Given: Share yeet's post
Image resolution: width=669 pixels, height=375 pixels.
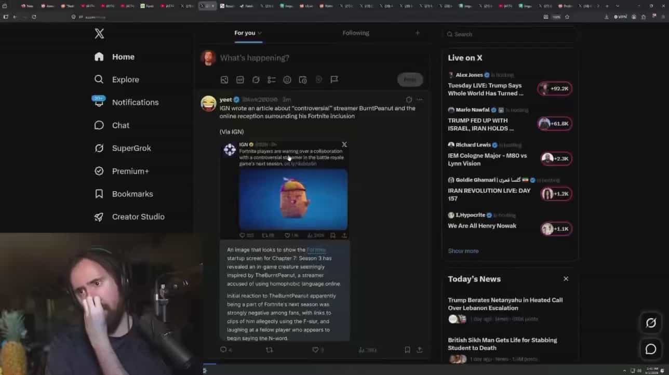Looking at the screenshot, I should pos(420,350).
